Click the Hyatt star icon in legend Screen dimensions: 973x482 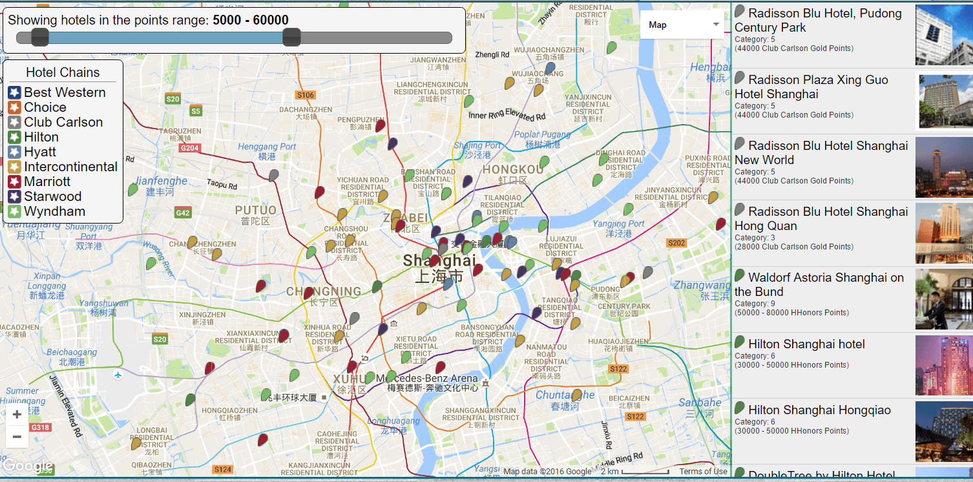tap(14, 152)
